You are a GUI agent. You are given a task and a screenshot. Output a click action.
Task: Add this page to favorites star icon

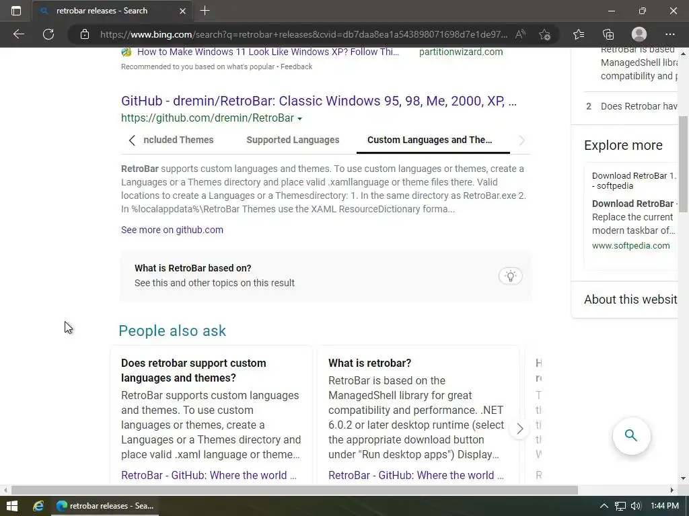pyautogui.click(x=545, y=34)
